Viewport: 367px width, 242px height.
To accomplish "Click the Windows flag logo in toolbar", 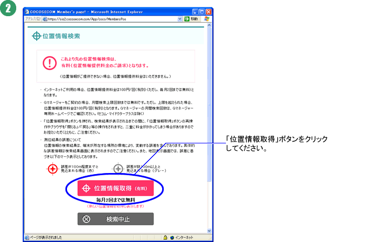I will (206, 19).
